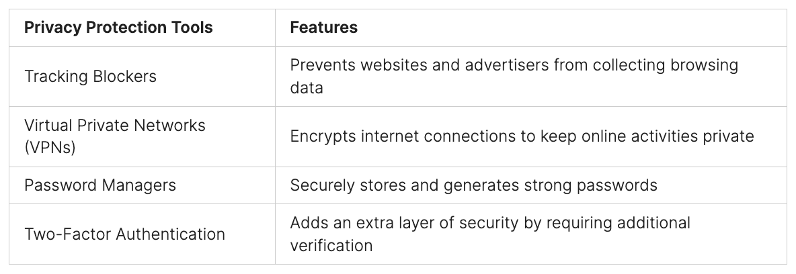
Task: Select the "Tracking Blockers" table cell
Action: [x=90, y=77]
